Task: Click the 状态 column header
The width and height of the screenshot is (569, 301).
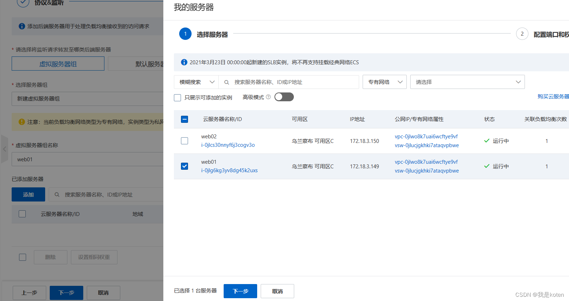Action: 489,119
